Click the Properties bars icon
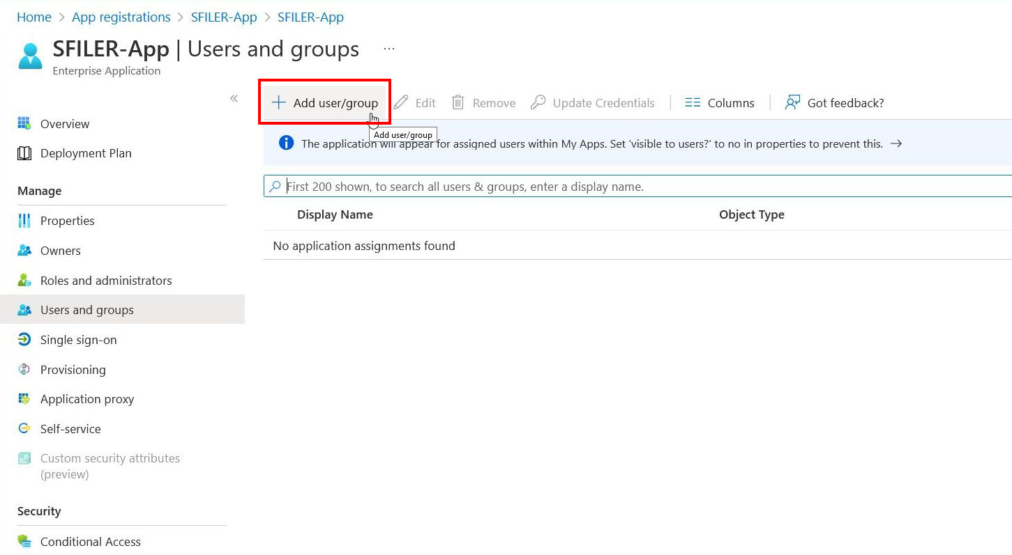 point(24,221)
